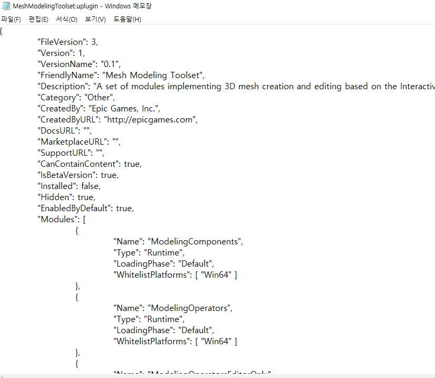Click the "CreatedByURL" epicgames.com line
Screen dimensions: 435x378
[x=118, y=120]
